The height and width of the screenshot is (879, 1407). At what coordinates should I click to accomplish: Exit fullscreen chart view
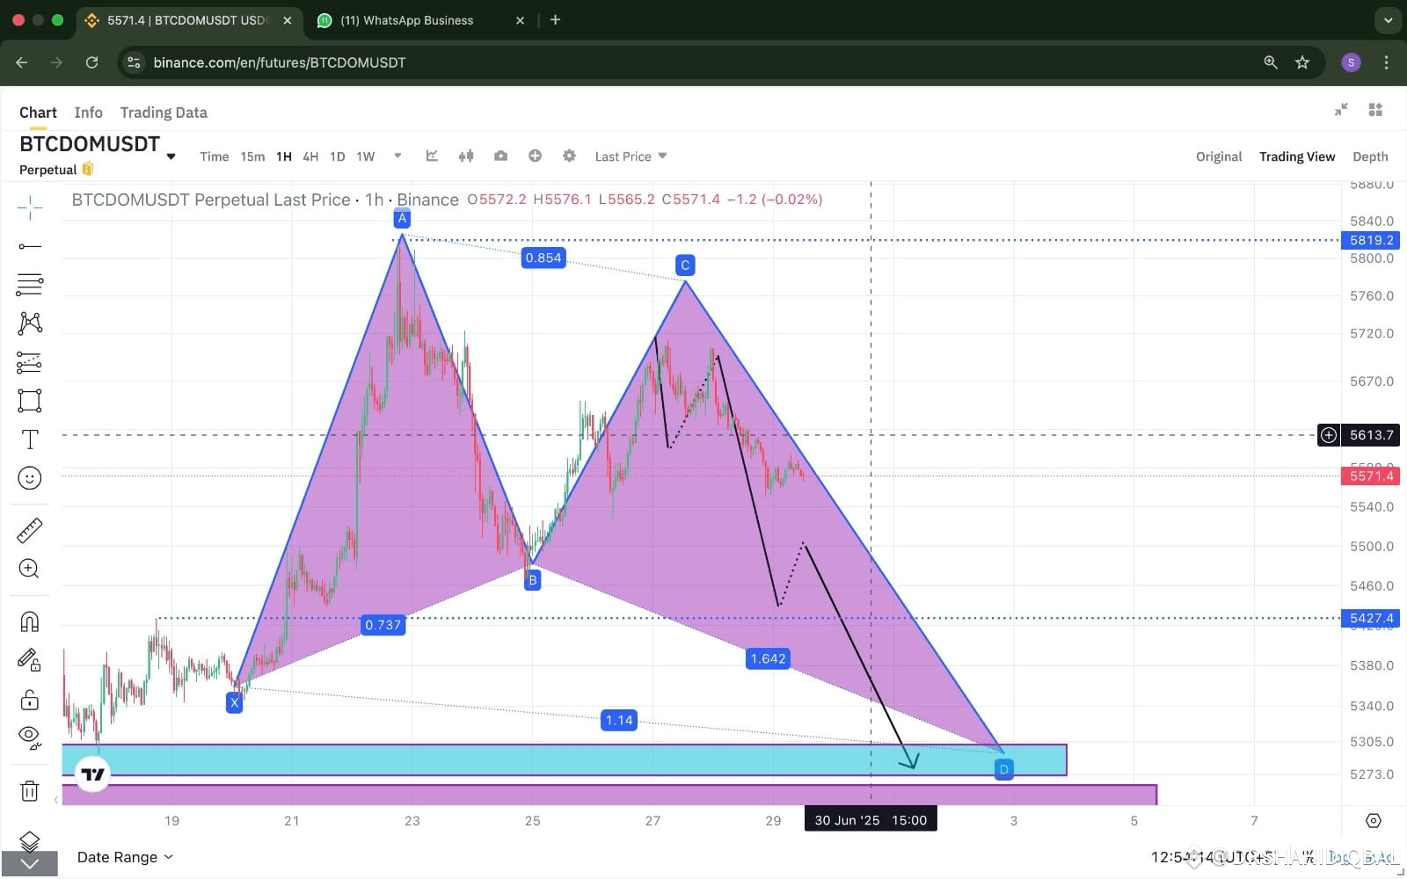point(1341,109)
